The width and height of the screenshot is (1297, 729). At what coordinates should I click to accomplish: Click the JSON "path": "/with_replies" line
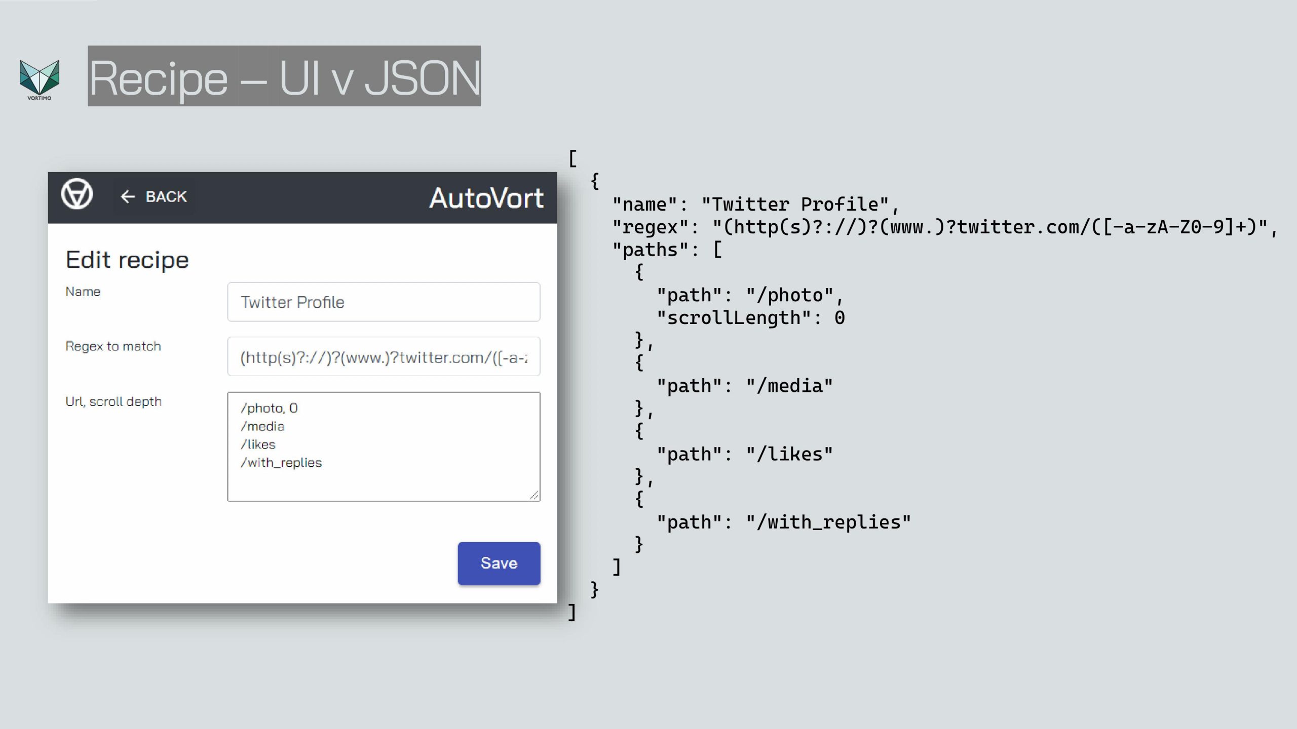pyautogui.click(x=784, y=522)
